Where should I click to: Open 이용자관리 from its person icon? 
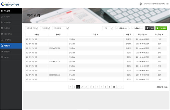coord(2,22)
